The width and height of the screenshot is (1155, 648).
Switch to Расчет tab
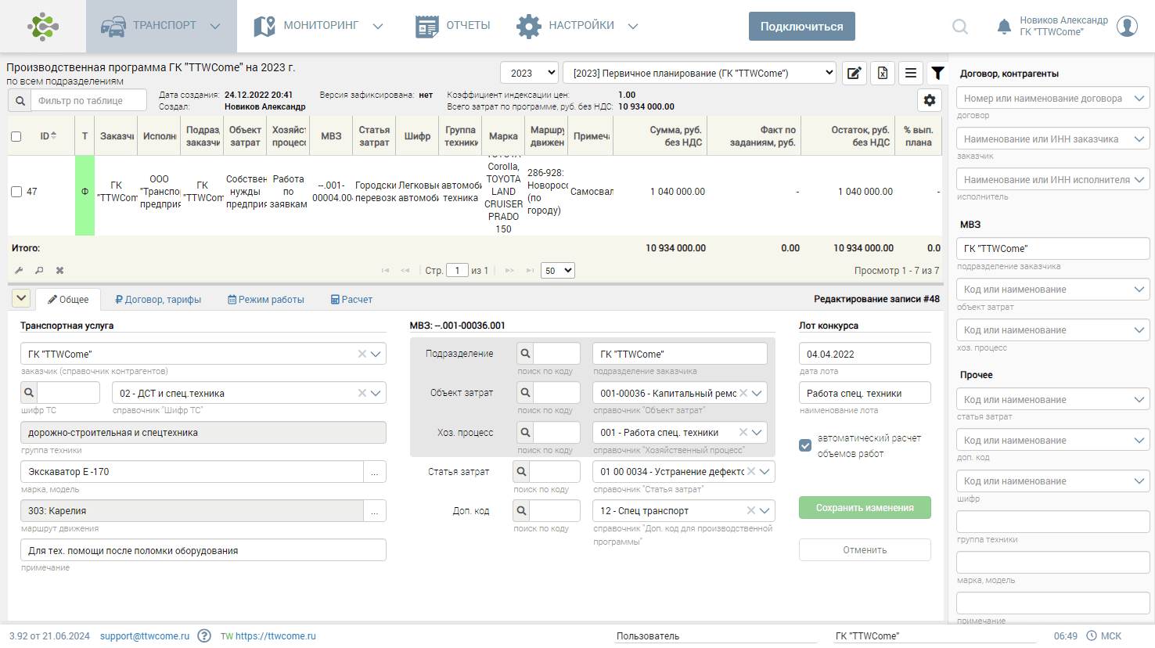(351, 299)
